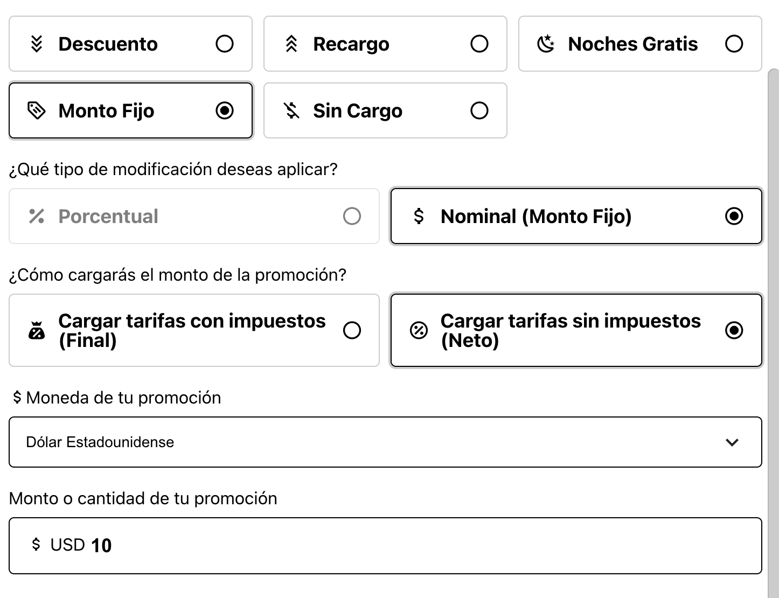Click the chevron on the currency selector
779x598 pixels.
732,442
